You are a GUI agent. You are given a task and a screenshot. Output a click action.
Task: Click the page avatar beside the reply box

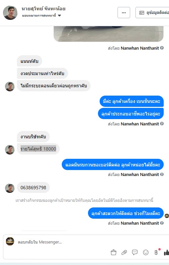click(10, 241)
